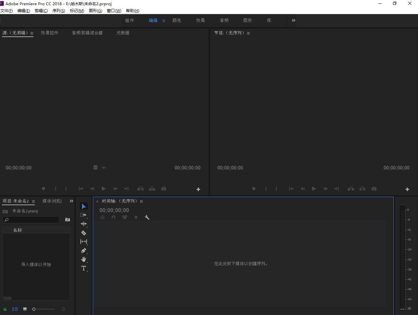Expand the workspace overflow chevron
Viewport: 418px width, 315px height.
tap(294, 20)
